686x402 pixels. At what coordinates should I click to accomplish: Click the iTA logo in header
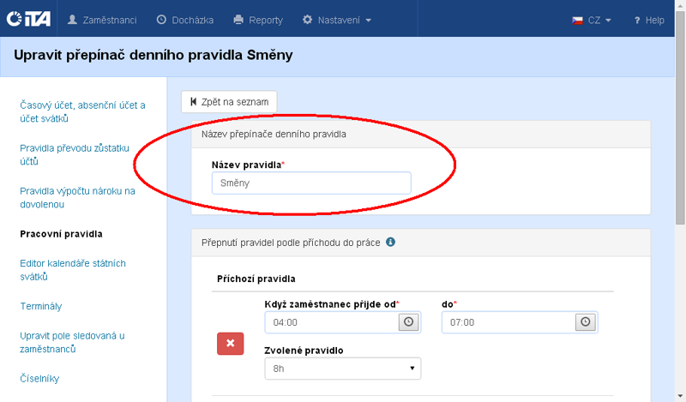coord(28,19)
